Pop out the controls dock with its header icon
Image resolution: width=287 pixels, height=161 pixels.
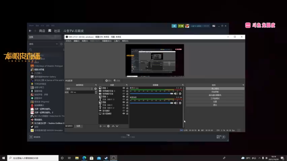(x=243, y=85)
